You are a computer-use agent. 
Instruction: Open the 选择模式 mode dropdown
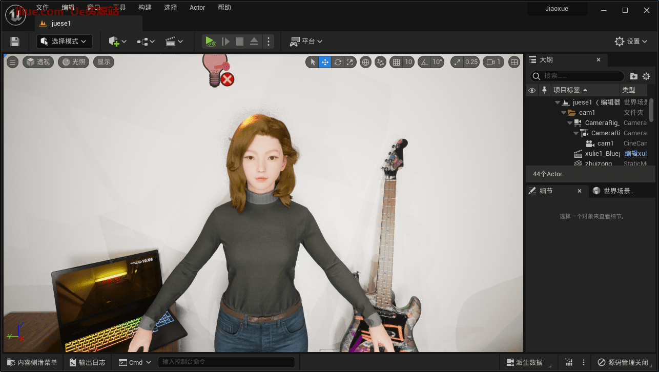pos(65,42)
